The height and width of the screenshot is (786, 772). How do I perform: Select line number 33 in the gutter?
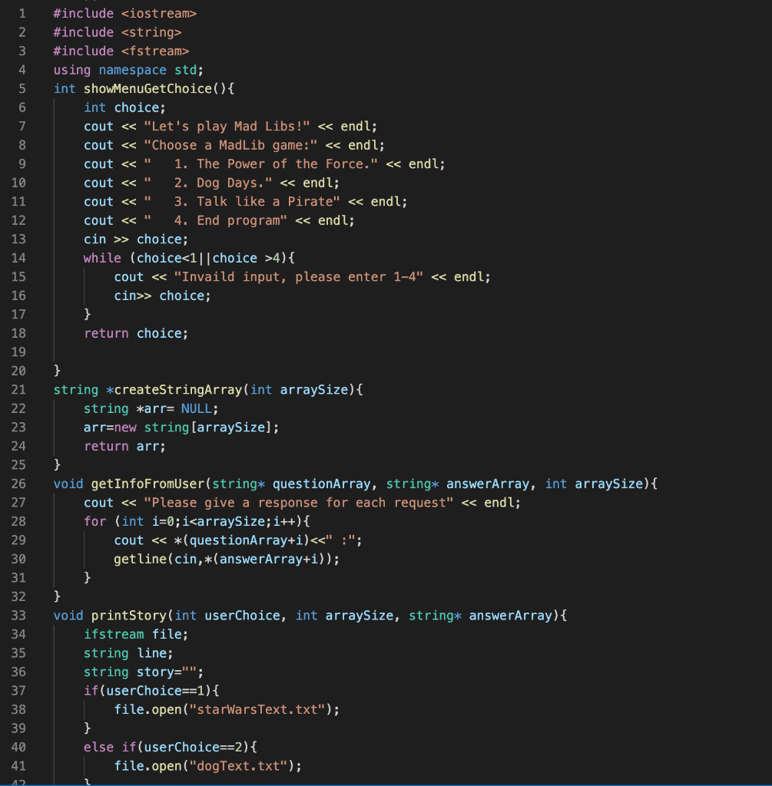pos(18,616)
